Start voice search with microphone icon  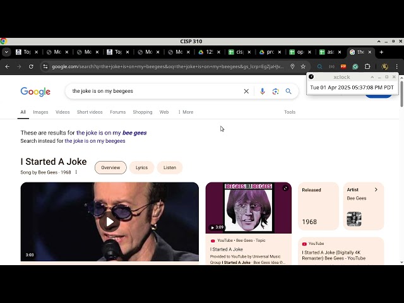coord(263,91)
